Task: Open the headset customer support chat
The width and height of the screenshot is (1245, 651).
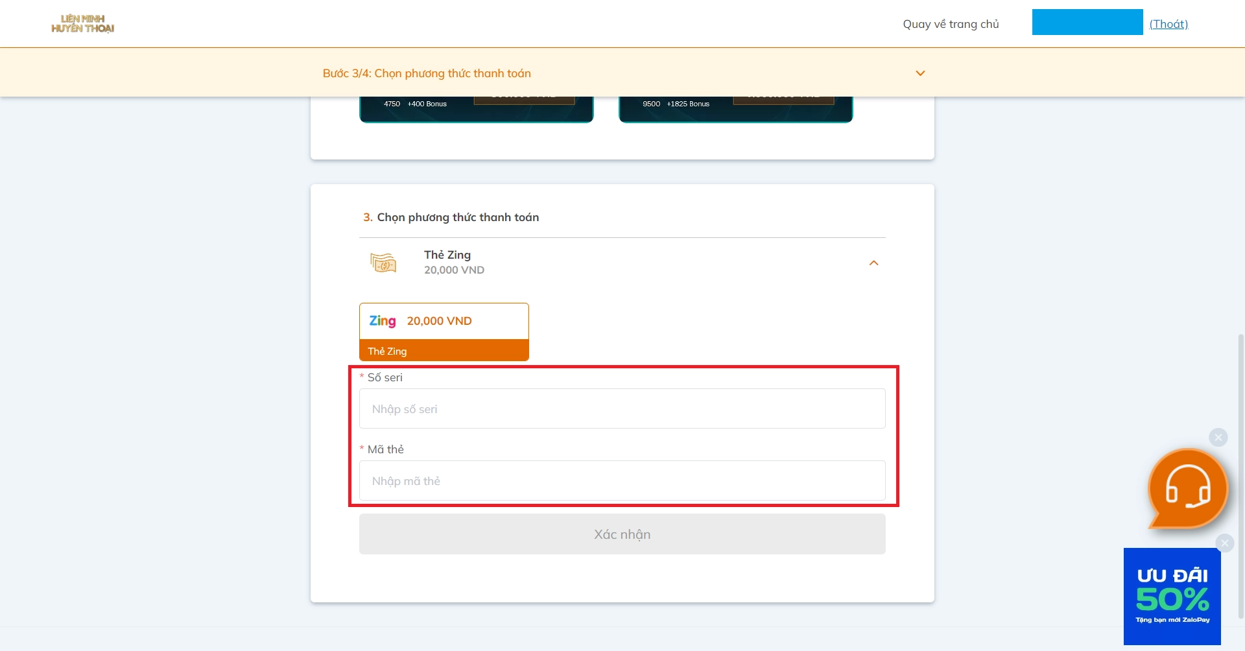Action: (1187, 489)
